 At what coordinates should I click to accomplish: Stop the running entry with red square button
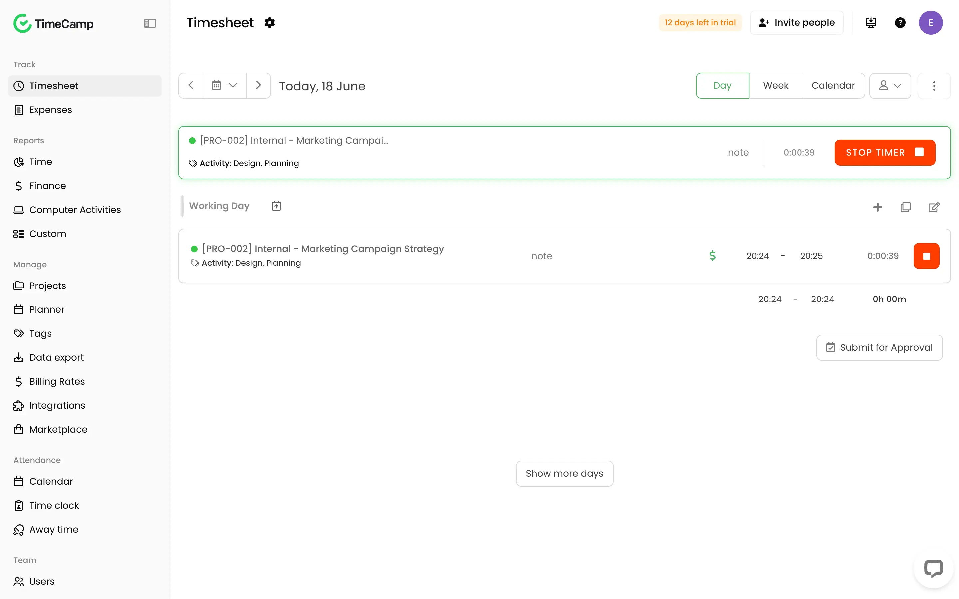926,256
